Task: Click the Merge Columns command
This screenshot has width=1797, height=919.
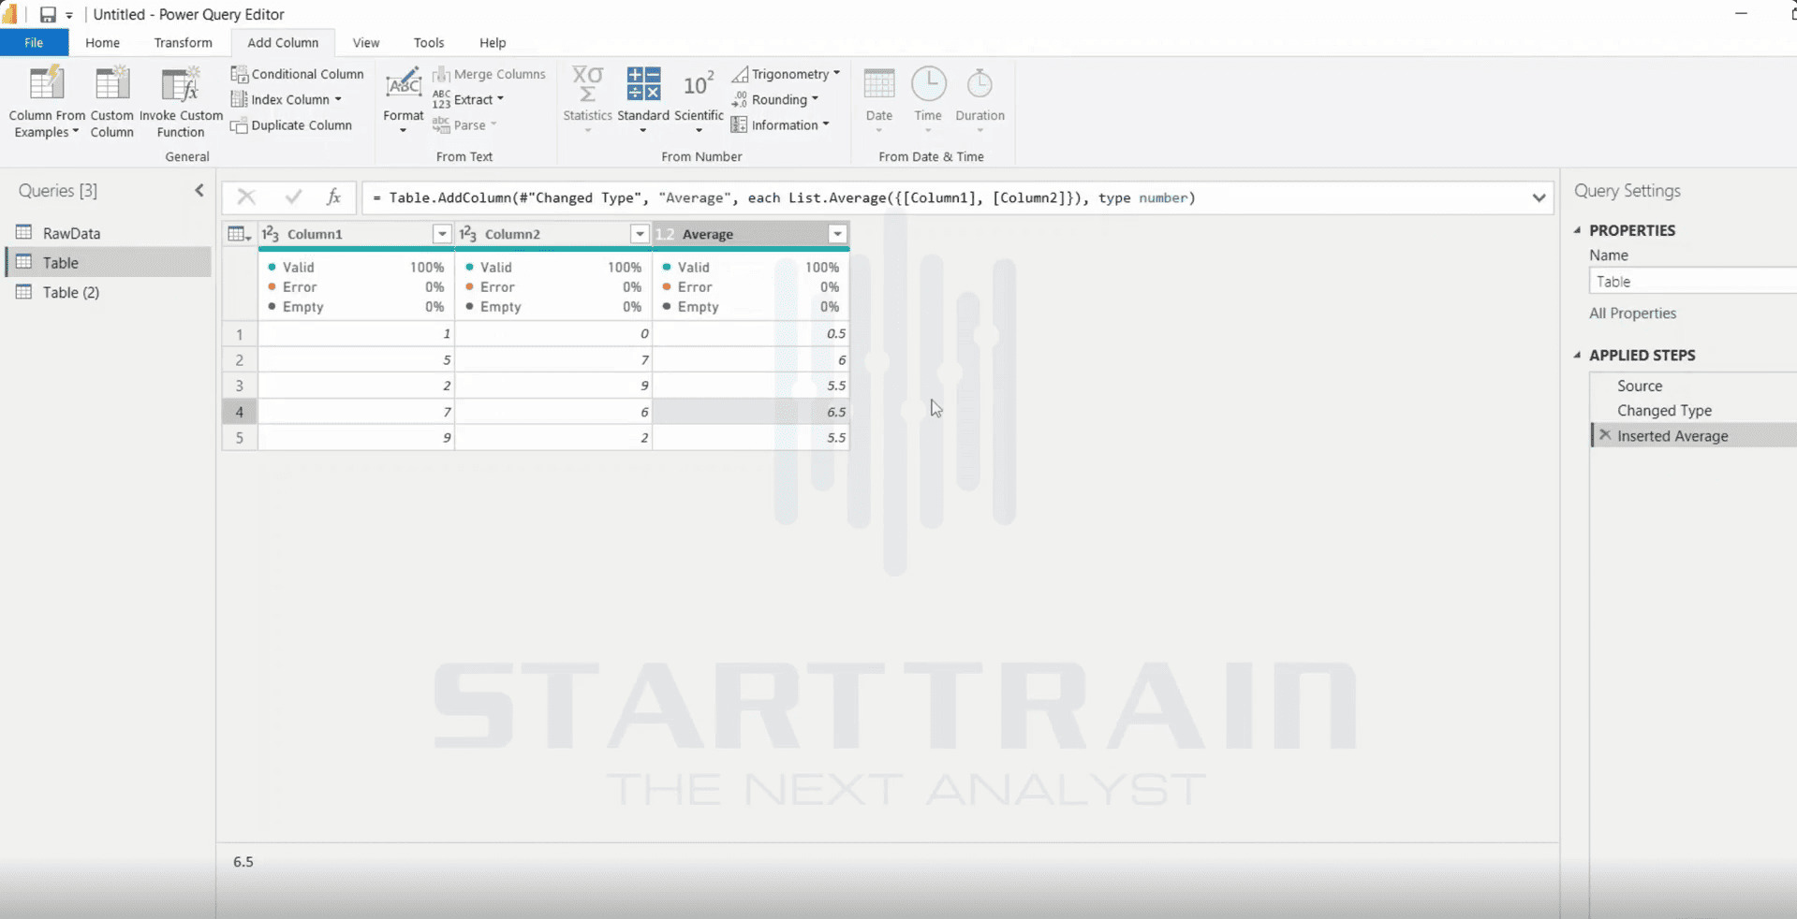Action: (489, 74)
